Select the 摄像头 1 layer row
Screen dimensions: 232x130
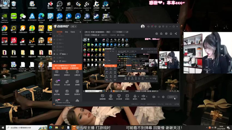[x=67, y=54]
